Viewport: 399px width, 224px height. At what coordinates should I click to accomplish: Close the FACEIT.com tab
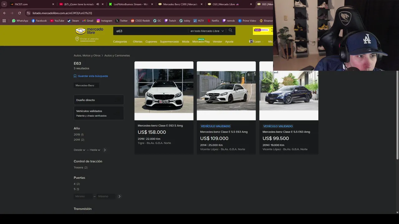pos(53,4)
